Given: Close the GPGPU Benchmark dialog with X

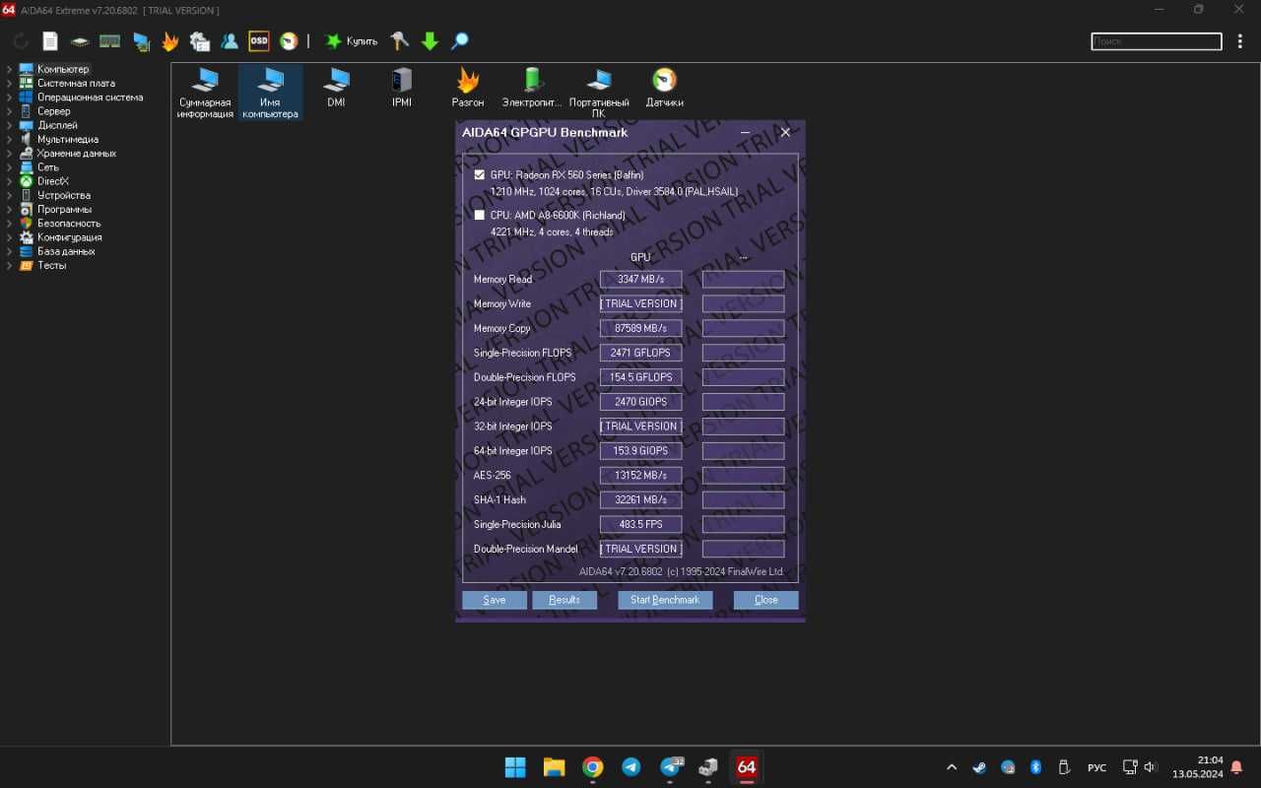Looking at the screenshot, I should [785, 132].
